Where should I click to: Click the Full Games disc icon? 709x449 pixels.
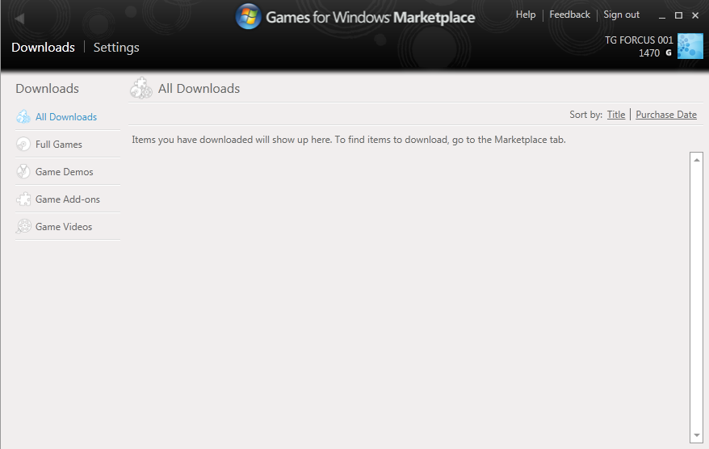pos(23,145)
